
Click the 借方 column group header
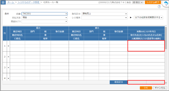pos(39,28)
